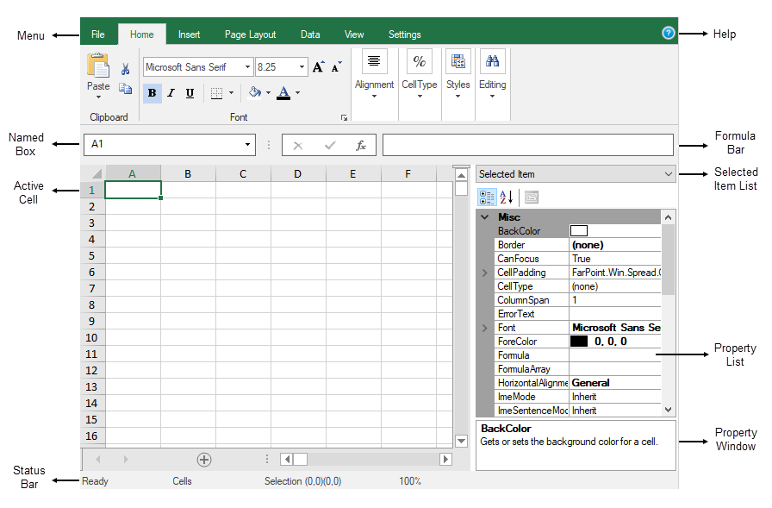The height and width of the screenshot is (508, 772).
Task: Switch to the Page Layout tab
Action: 250,34
